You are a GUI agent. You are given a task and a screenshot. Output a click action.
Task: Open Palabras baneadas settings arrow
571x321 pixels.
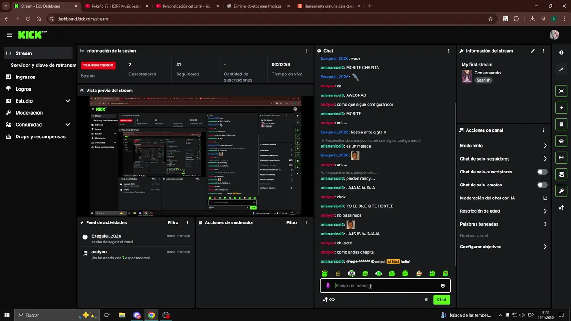pyautogui.click(x=545, y=224)
